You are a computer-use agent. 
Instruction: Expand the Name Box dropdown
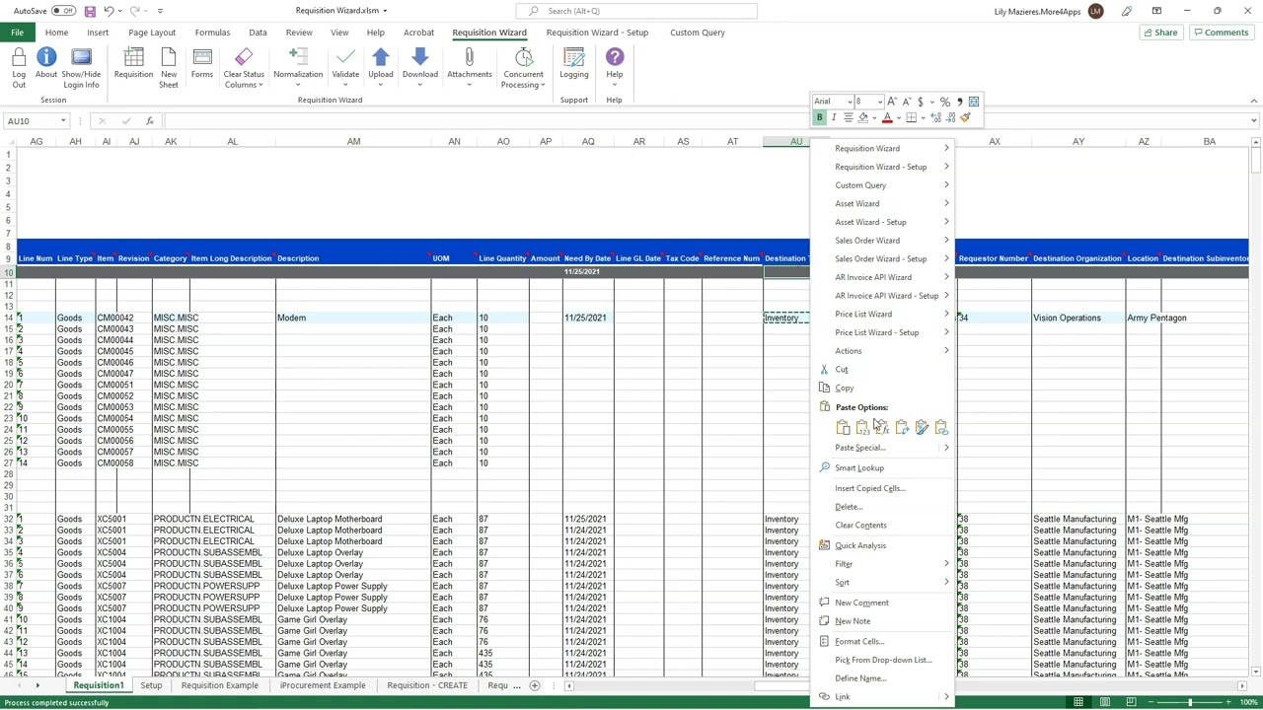[x=63, y=121]
